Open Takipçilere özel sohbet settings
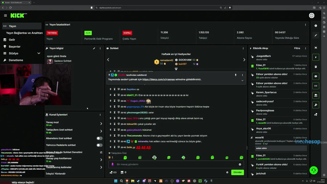 [x=74, y=131]
